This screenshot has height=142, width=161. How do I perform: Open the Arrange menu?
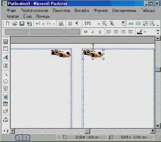click(13, 16)
